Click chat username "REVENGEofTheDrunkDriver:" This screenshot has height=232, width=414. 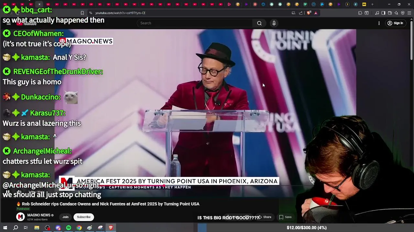click(x=58, y=72)
